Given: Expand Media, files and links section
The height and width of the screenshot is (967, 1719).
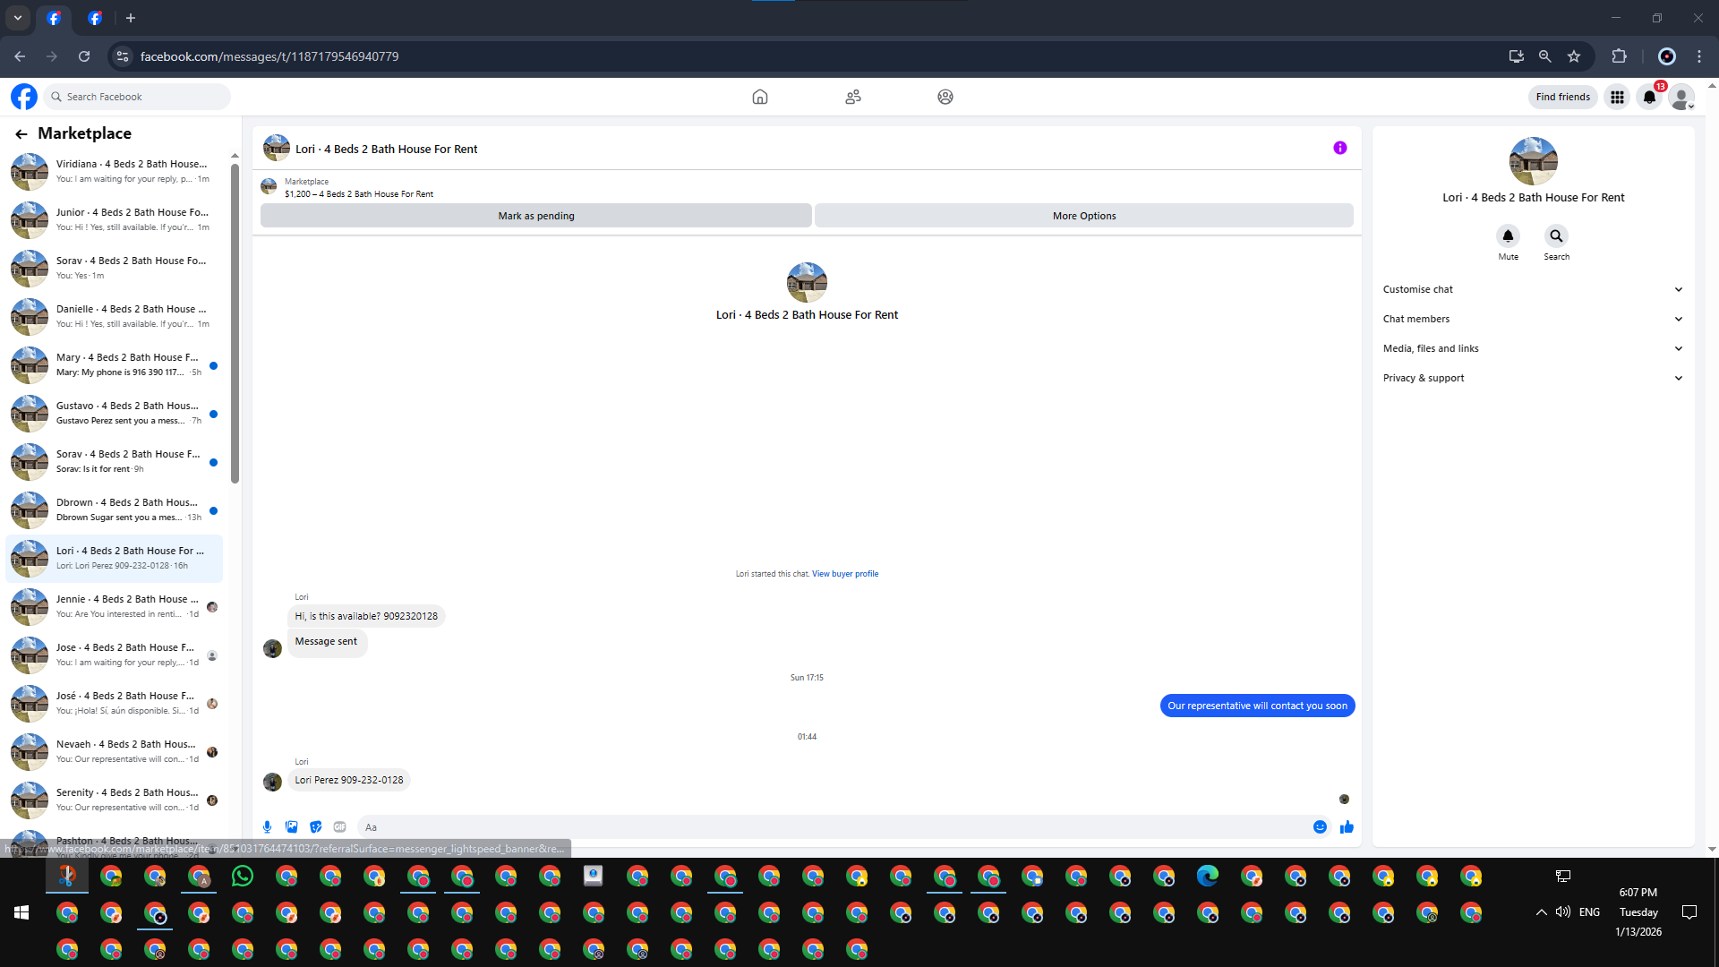Looking at the screenshot, I should click(1533, 348).
